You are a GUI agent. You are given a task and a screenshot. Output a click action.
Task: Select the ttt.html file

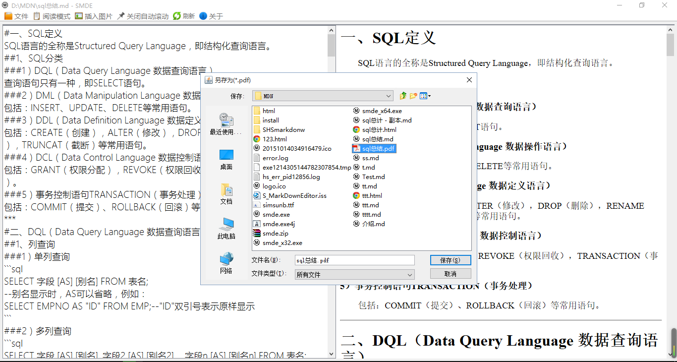point(368,195)
